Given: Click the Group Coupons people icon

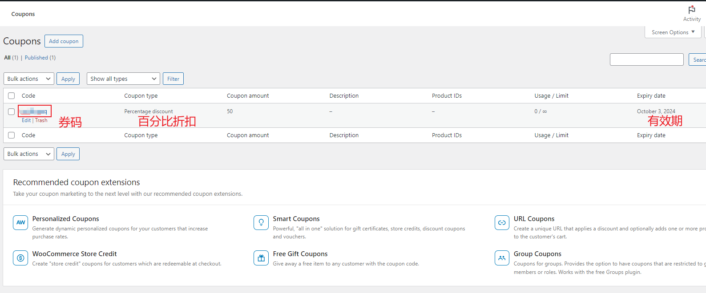Looking at the screenshot, I should point(502,257).
